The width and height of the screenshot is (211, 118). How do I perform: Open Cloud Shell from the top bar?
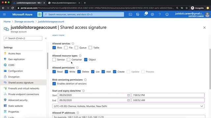coord(130,14)
